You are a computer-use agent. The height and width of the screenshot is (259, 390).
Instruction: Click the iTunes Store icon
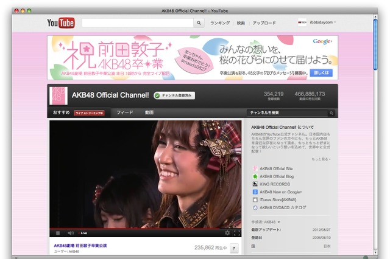[x=255, y=199]
